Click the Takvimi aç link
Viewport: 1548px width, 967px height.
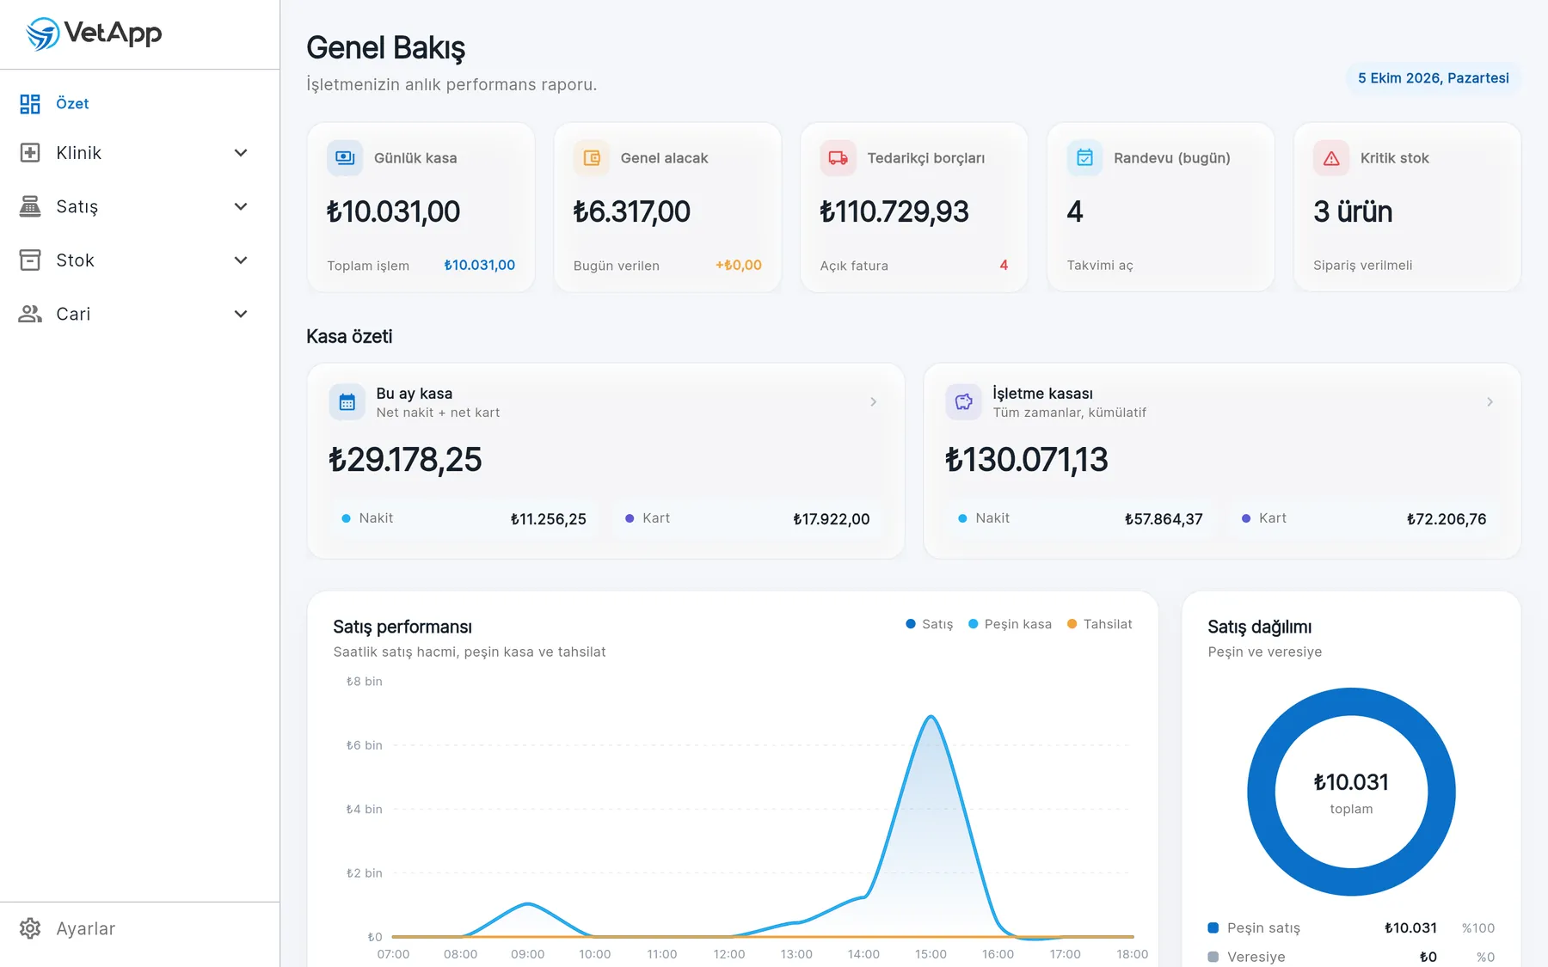[1100, 266]
